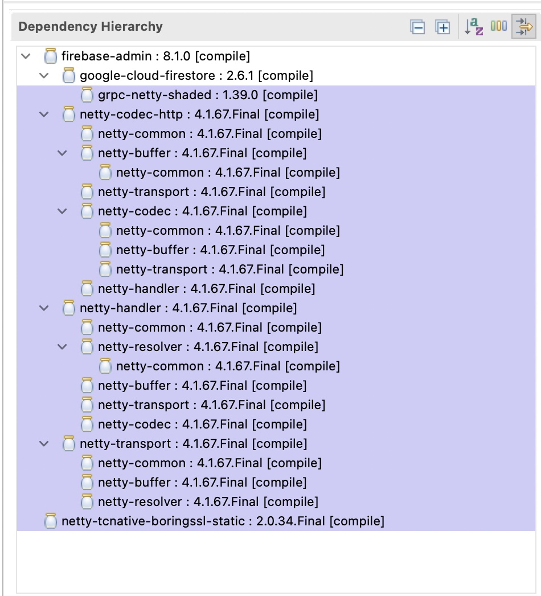Select netty-transport leaf directly under netty-codec-http

point(212,192)
